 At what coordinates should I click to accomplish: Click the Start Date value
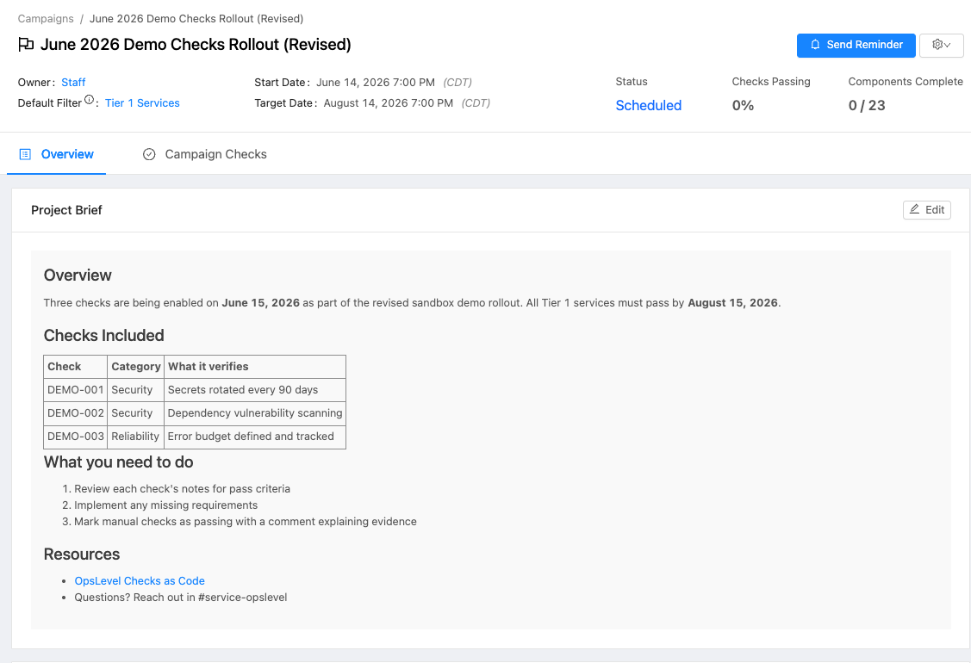[x=375, y=83]
